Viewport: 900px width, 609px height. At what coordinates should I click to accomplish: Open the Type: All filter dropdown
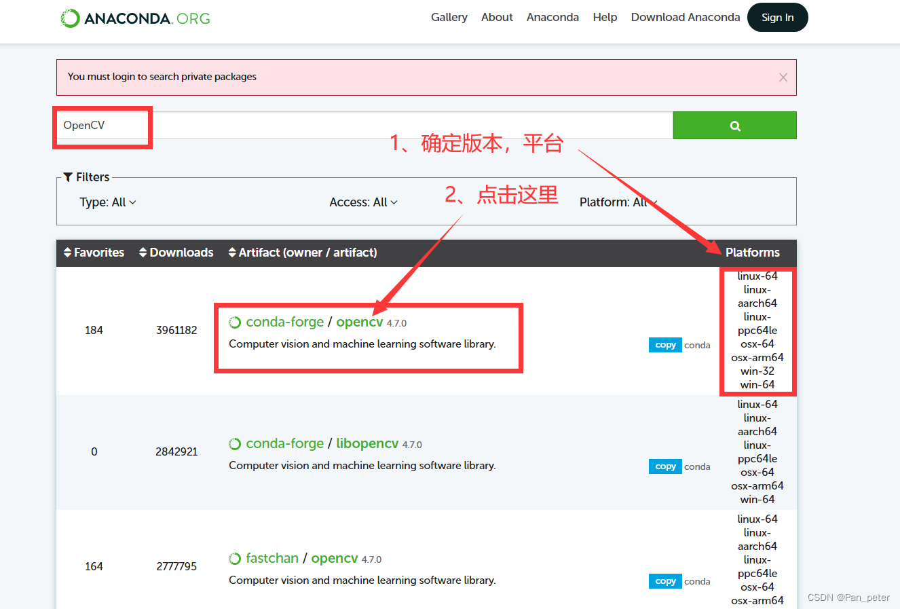(x=108, y=202)
